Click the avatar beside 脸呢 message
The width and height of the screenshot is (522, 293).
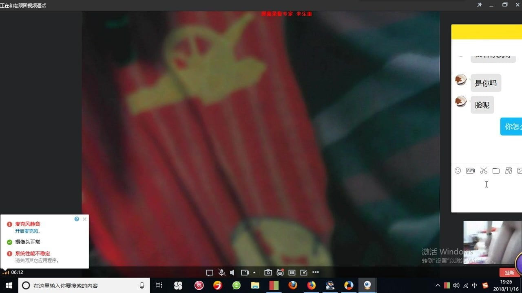coord(461,101)
